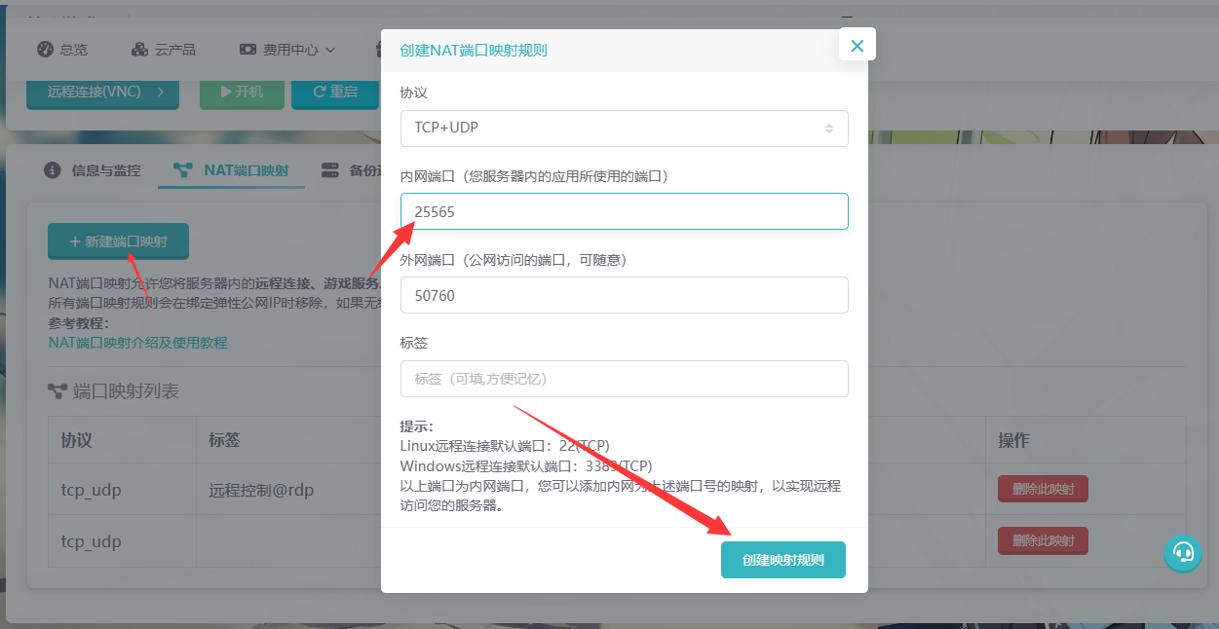Click the info icon beside 信息与监控
1219x629 pixels.
[53, 170]
